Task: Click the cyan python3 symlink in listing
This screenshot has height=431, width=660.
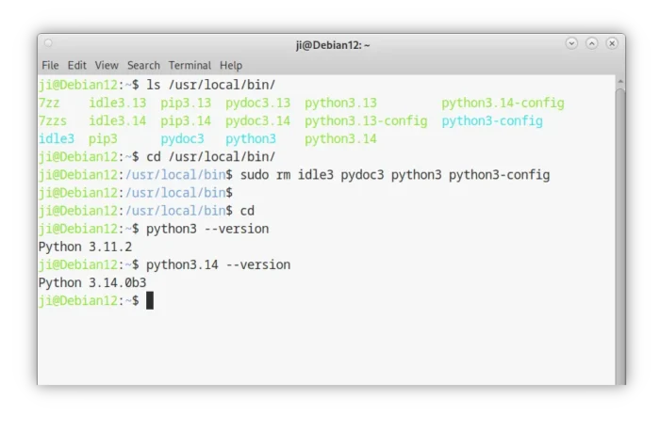Action: [x=251, y=139]
